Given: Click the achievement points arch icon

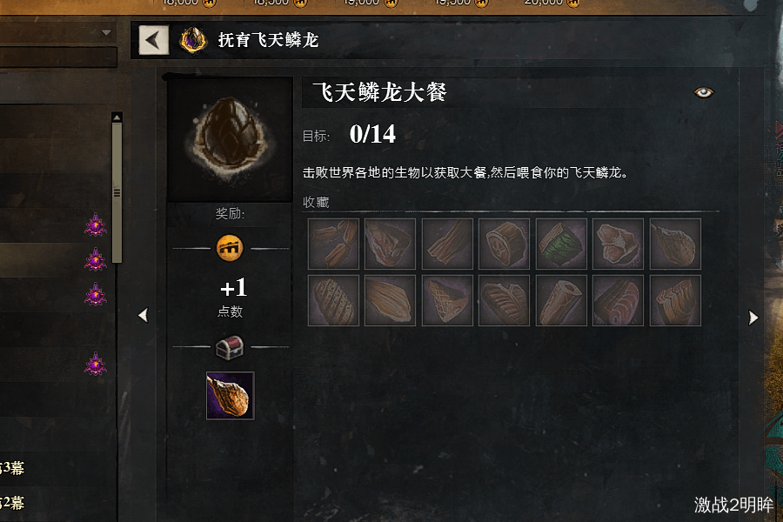Looking at the screenshot, I should tap(230, 248).
